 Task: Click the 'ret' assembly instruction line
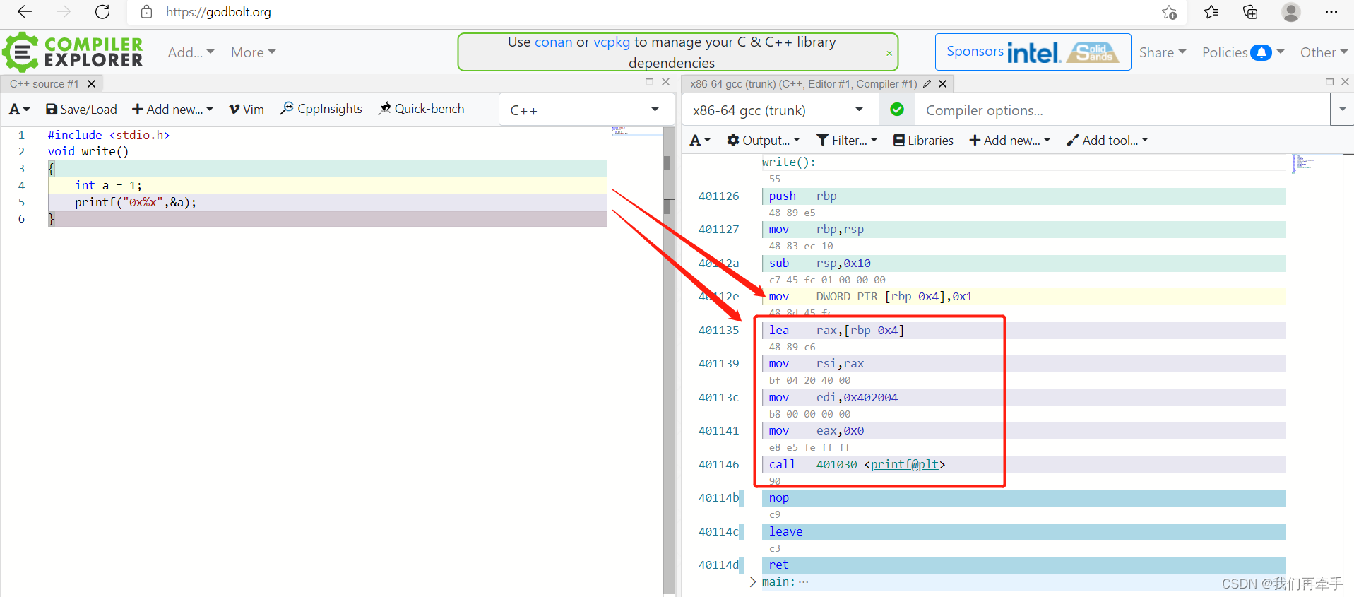1023,565
